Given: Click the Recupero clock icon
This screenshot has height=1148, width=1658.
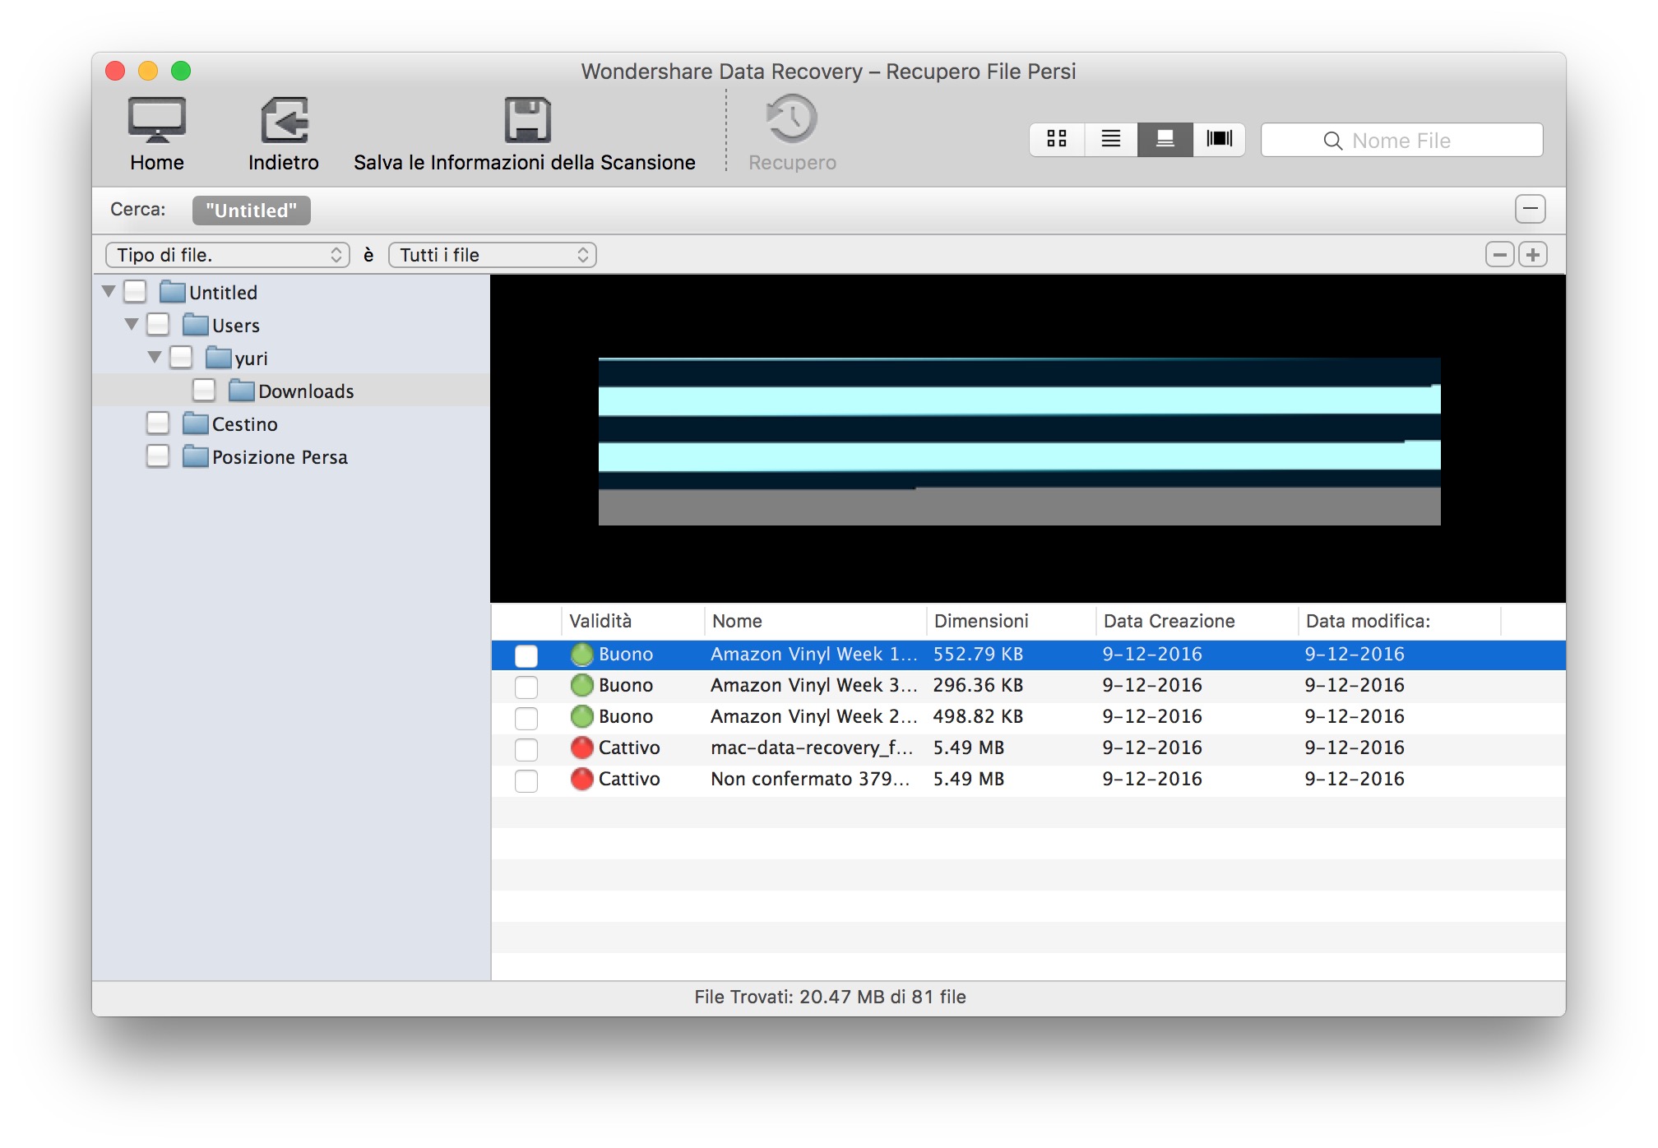Looking at the screenshot, I should click(791, 119).
